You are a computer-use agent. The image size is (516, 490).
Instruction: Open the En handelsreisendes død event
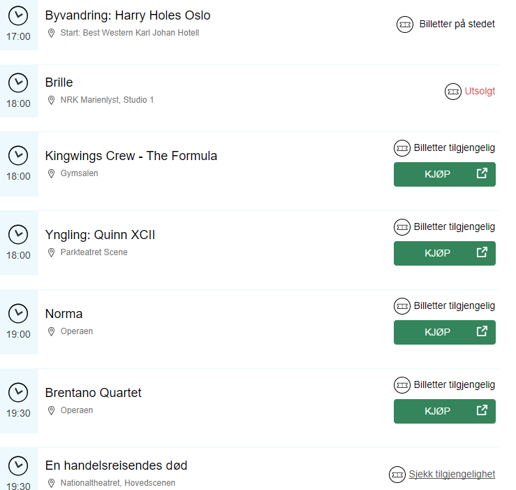(116, 466)
